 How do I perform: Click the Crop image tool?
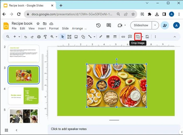(138, 37)
